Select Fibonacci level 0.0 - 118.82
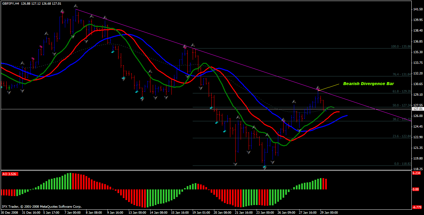Image resolution: width=424 pixels, height=215 pixels. tap(402, 164)
